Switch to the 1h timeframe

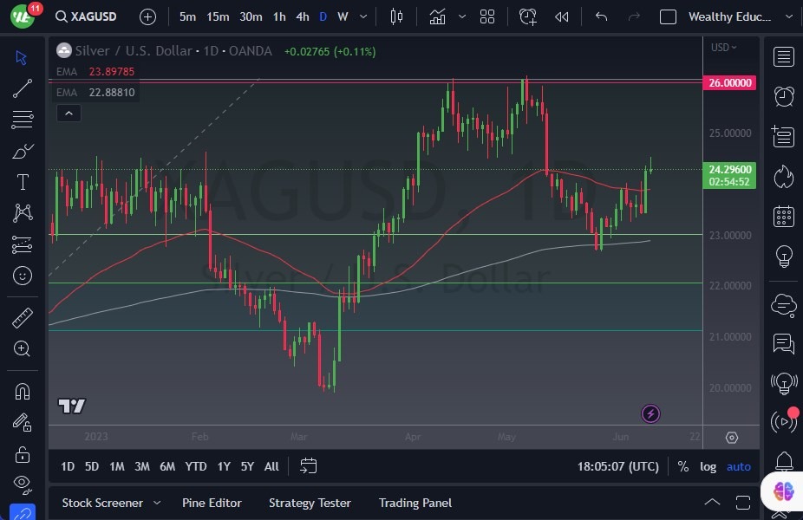coord(279,16)
